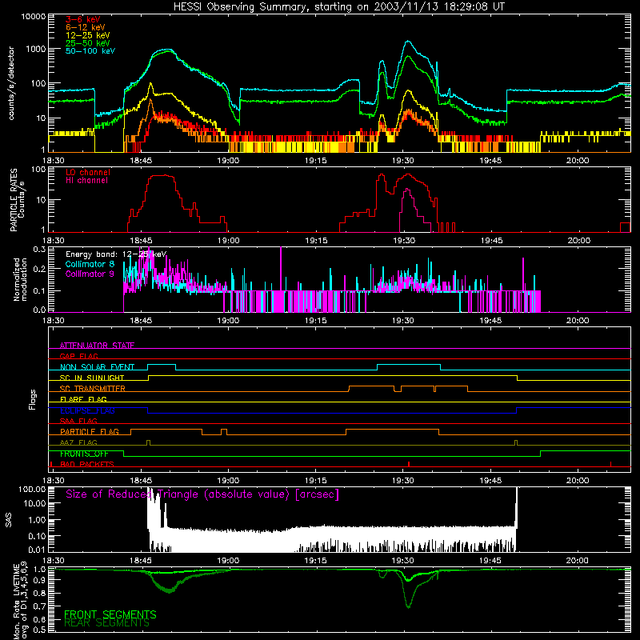Click the PARTICLE RATES axis title
This screenshot has width=640, height=640.
pos(14,200)
